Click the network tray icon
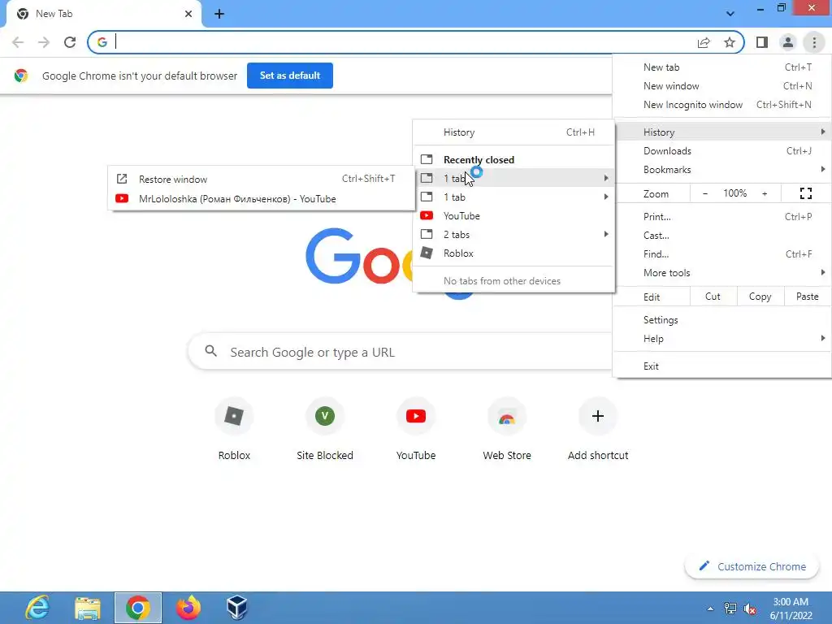 pos(730,609)
